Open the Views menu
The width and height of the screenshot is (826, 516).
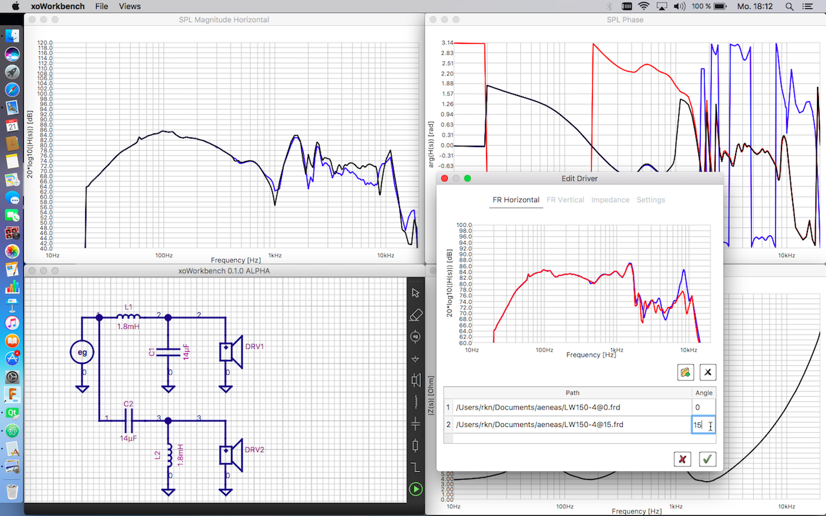coord(130,6)
